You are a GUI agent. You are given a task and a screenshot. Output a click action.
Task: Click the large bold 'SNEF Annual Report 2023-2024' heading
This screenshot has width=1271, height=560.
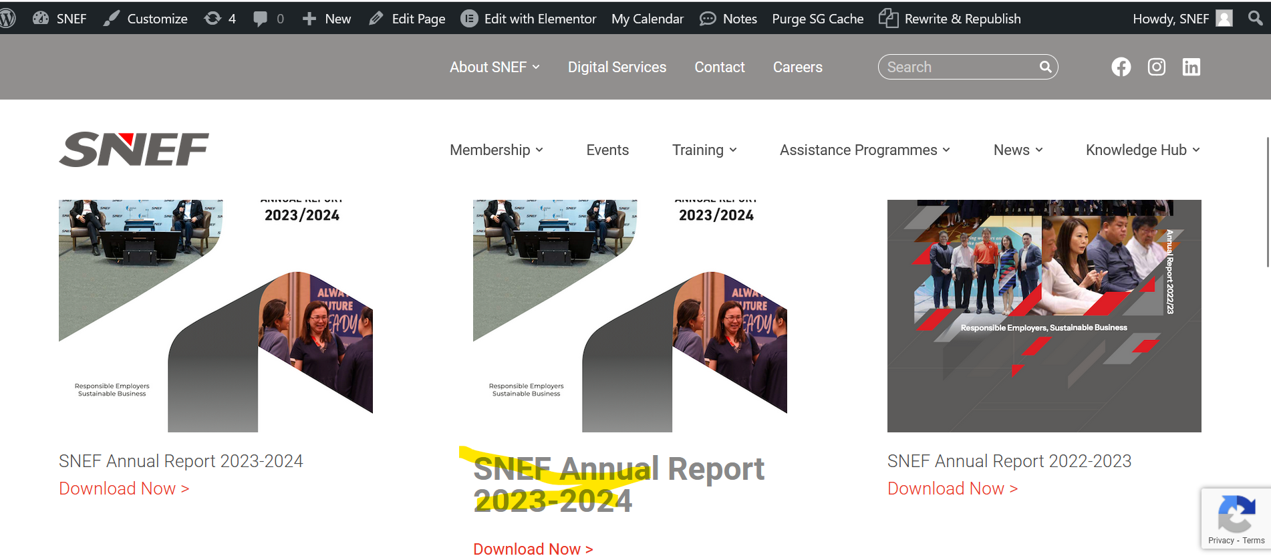click(619, 484)
